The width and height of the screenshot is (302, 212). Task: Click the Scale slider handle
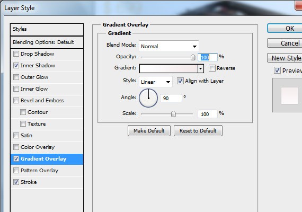click(x=173, y=114)
